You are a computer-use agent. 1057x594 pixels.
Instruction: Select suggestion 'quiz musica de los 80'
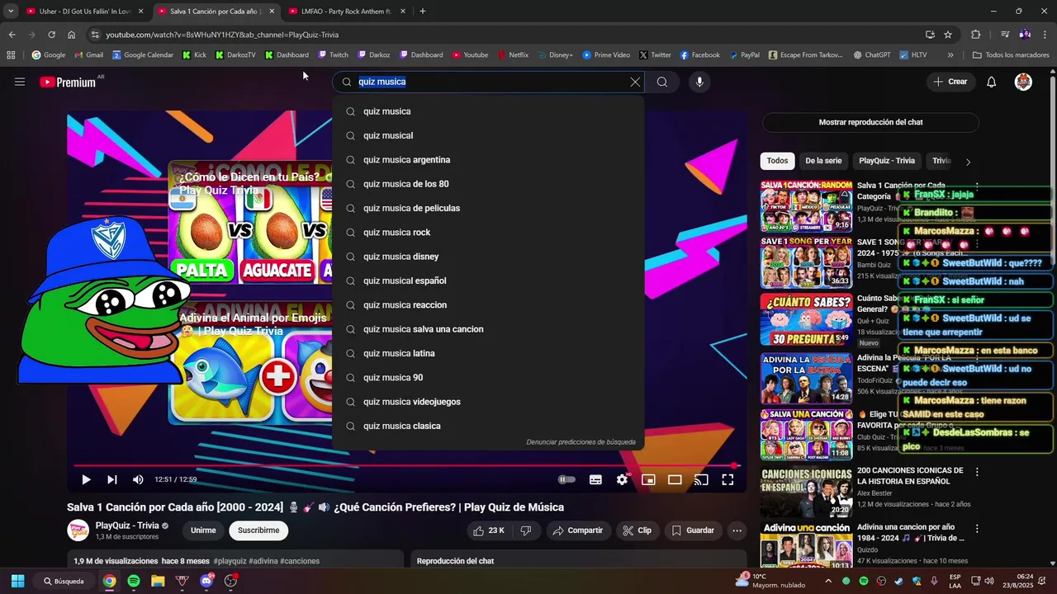(488, 184)
